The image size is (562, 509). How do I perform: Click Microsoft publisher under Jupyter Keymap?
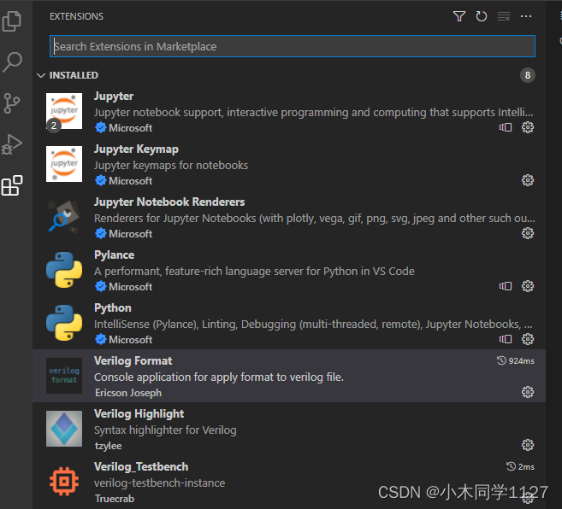tap(131, 181)
